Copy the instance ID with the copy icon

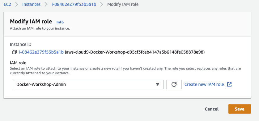click(x=15, y=52)
